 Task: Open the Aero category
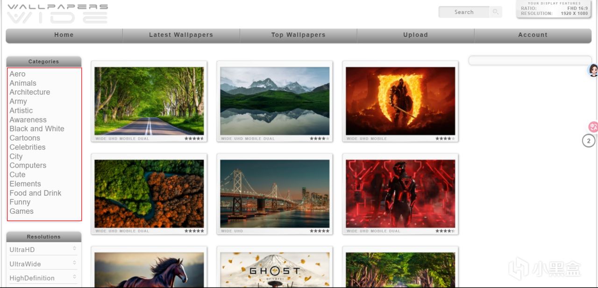[18, 74]
